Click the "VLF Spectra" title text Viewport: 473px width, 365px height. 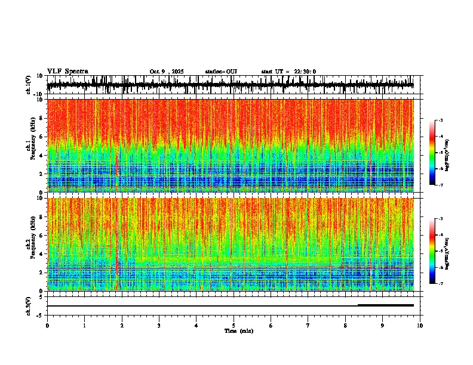pos(67,71)
